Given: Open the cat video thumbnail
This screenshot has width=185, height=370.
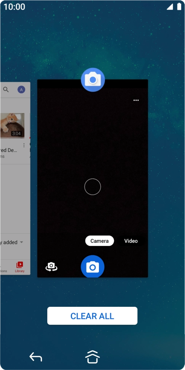Looking at the screenshot, I should pyautogui.click(x=12, y=125).
